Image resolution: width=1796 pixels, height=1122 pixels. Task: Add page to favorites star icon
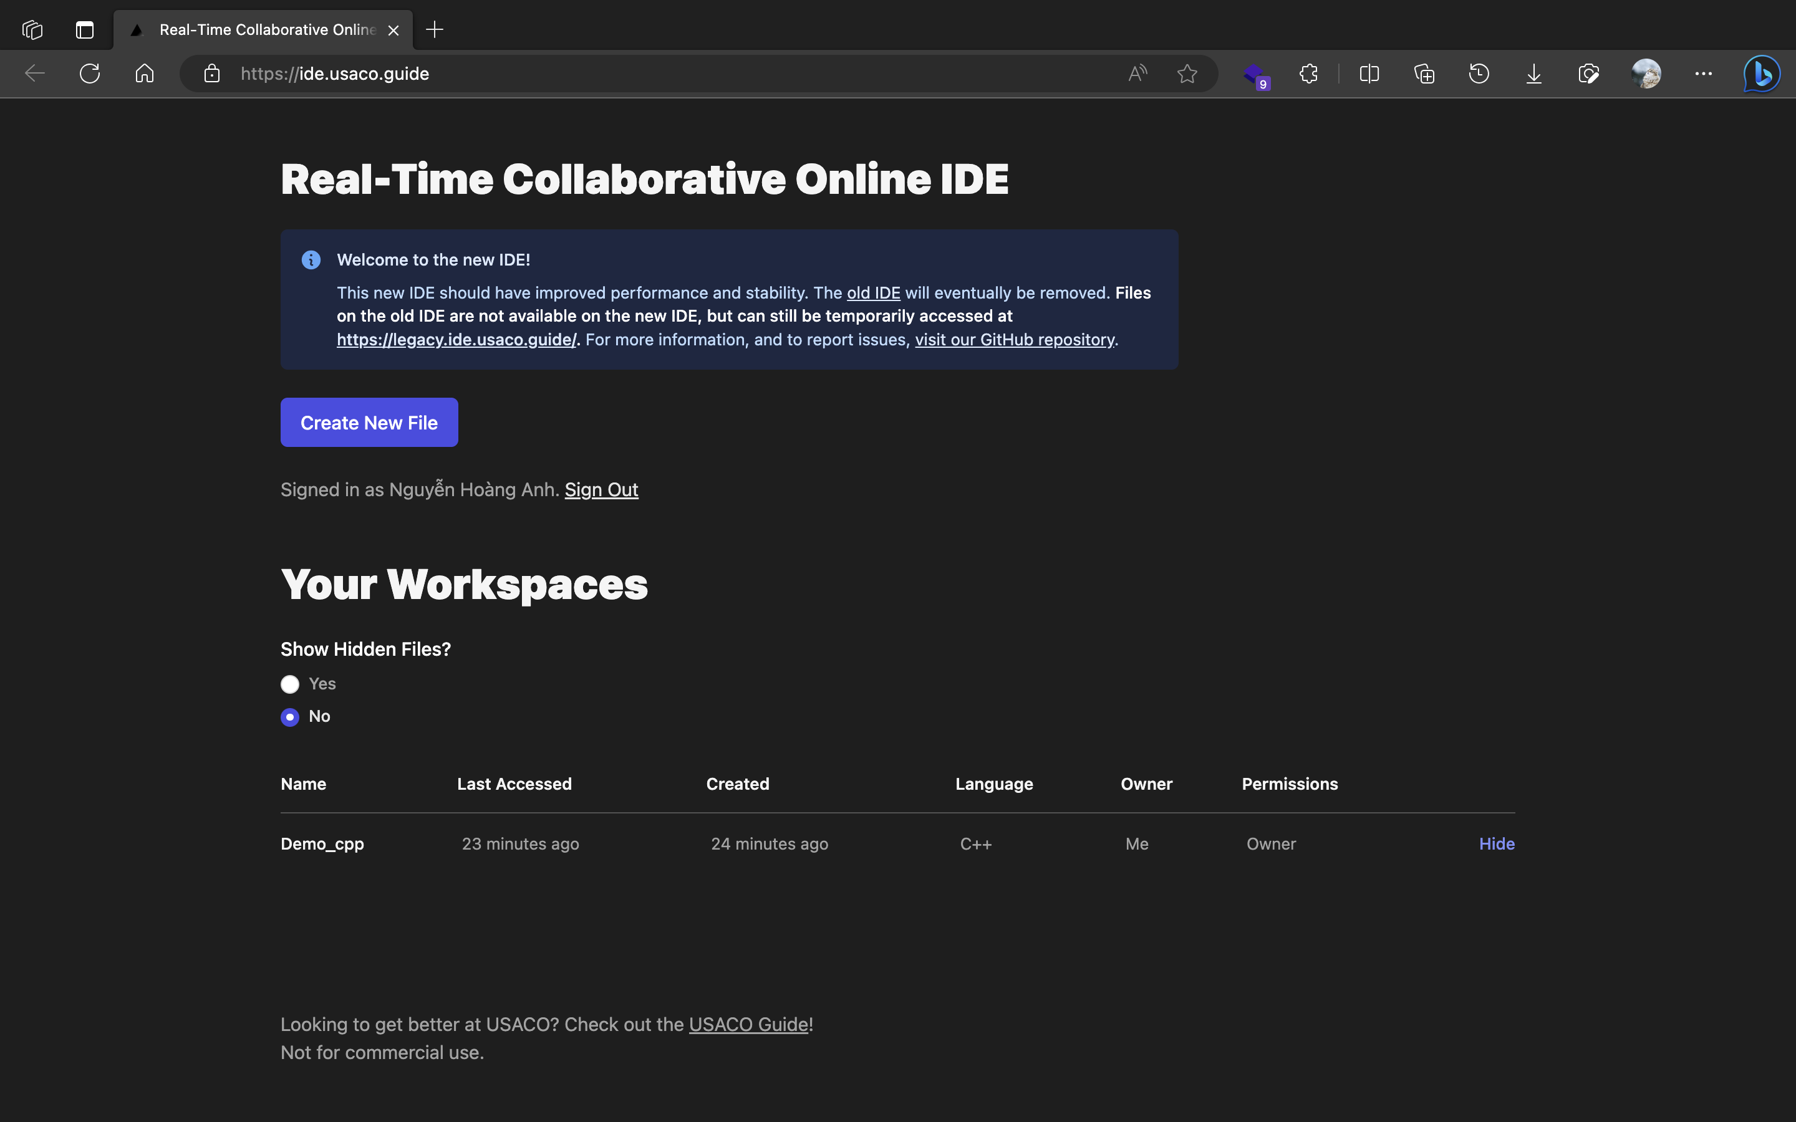click(1187, 74)
